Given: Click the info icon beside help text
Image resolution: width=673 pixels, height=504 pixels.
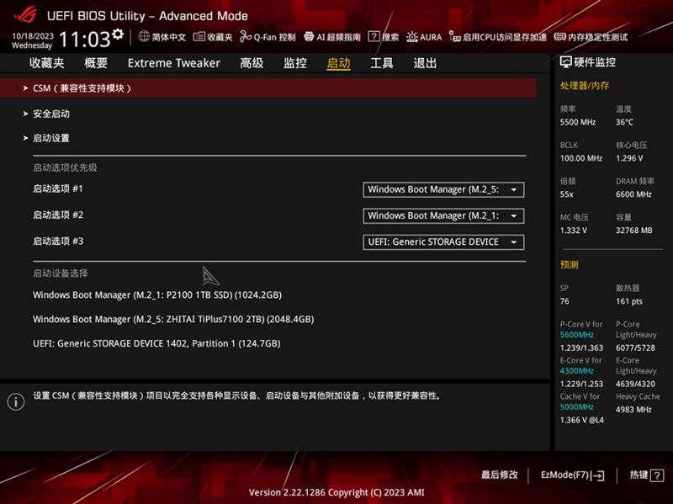Looking at the screenshot, I should (x=16, y=402).
